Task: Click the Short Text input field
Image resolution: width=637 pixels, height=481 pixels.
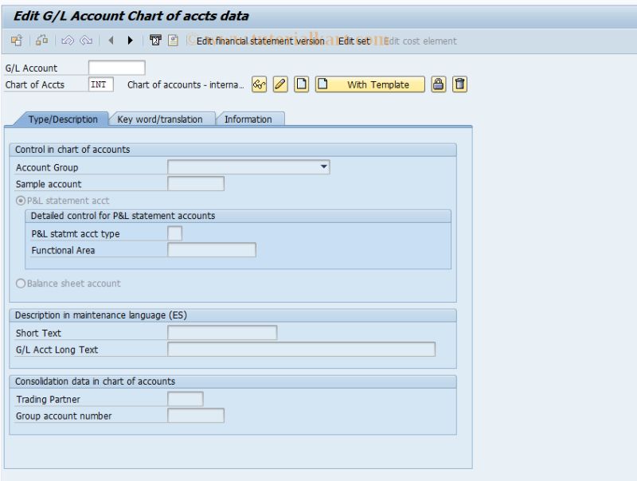Action: tap(222, 333)
